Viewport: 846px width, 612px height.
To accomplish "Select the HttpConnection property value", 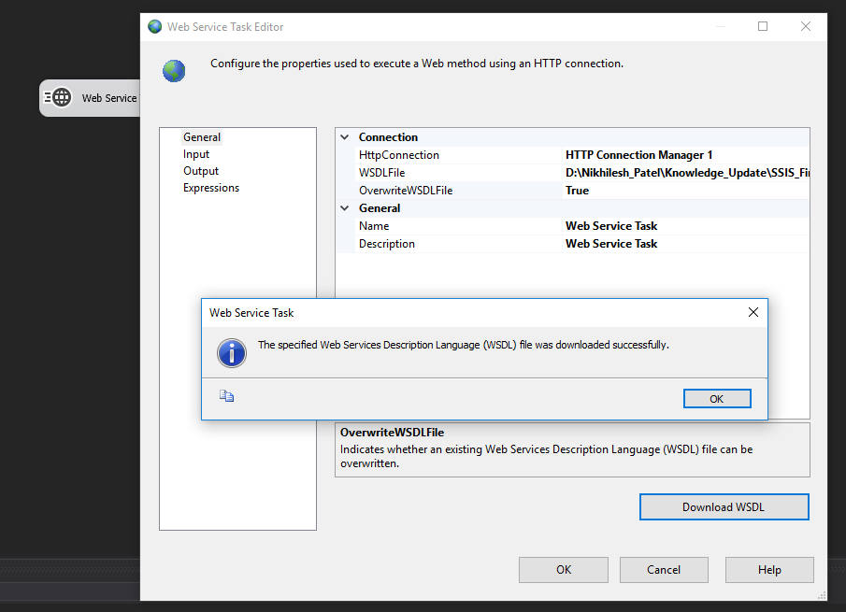I will pos(684,155).
